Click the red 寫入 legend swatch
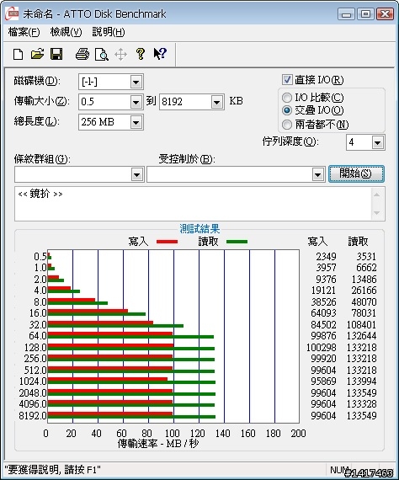399x480 pixels. [x=167, y=242]
